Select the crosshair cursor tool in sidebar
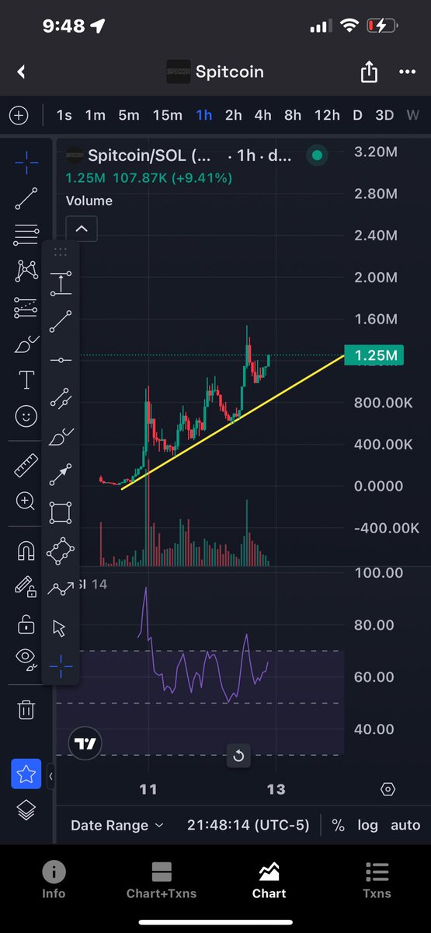 (x=26, y=162)
